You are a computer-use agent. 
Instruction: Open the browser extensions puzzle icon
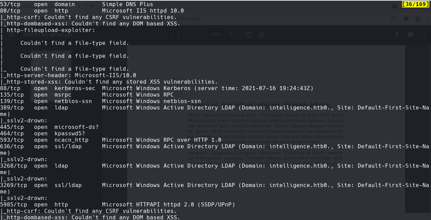point(406,18)
